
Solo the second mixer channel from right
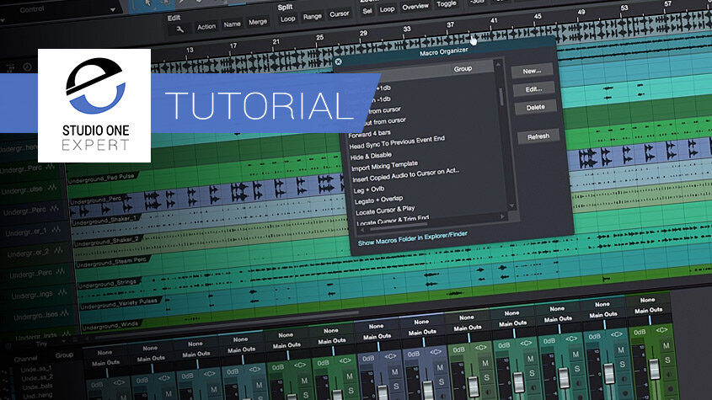622,365
